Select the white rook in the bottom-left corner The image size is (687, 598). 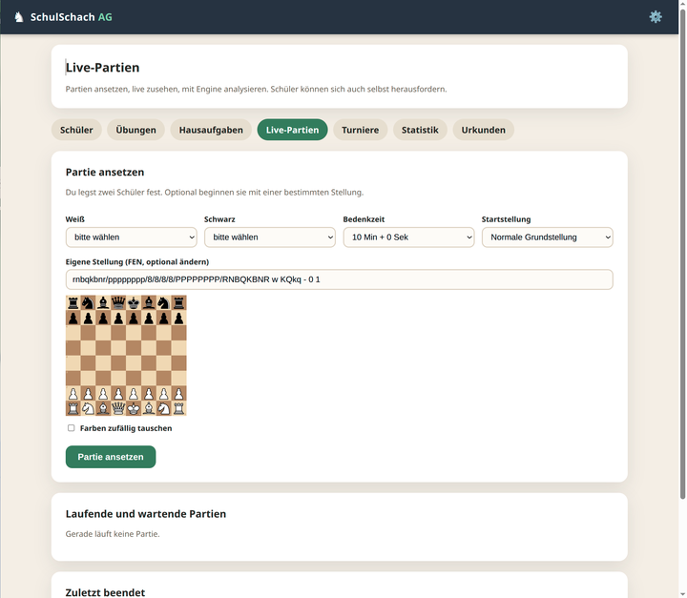point(73,408)
